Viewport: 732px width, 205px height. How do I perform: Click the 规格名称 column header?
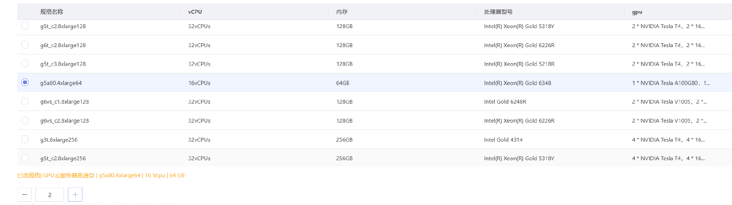pyautogui.click(x=52, y=12)
